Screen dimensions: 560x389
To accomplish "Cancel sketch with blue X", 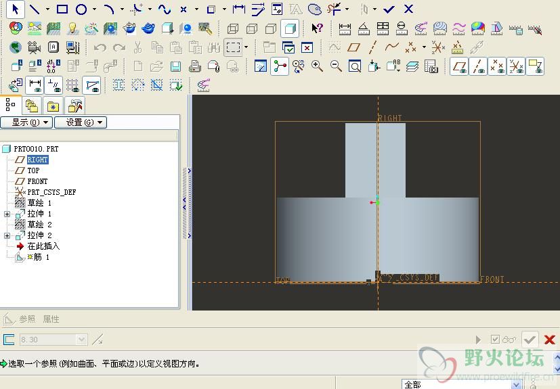I will click(408, 9).
